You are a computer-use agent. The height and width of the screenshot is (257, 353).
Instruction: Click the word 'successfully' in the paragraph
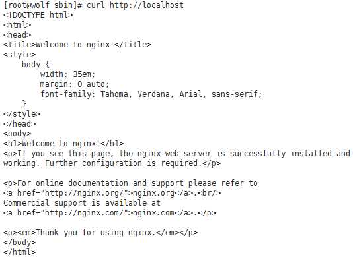258,154
